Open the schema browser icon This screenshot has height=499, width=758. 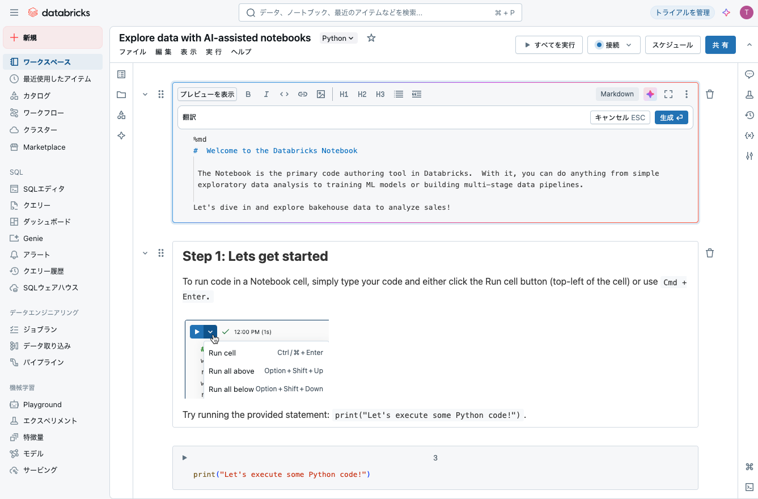coord(121,115)
